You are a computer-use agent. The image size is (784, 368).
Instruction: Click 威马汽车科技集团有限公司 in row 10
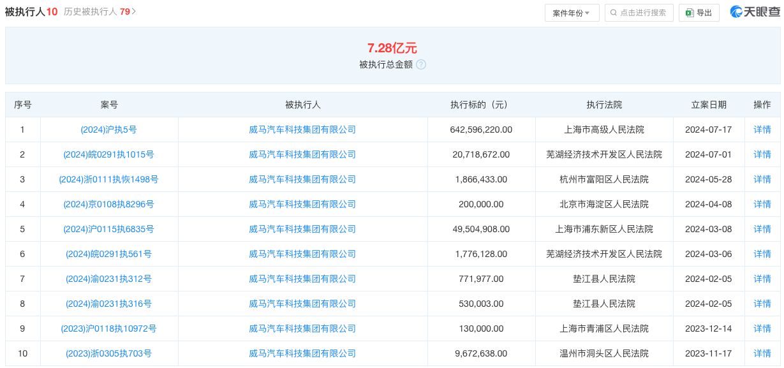302,353
